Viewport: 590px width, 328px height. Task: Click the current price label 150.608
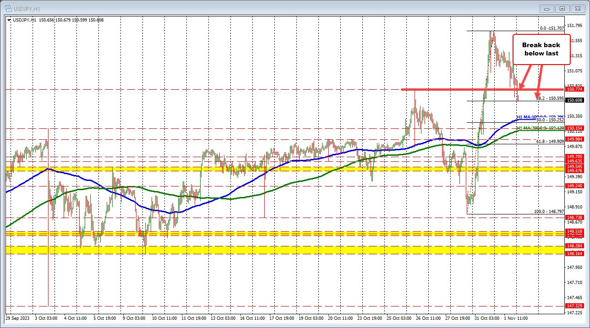click(x=575, y=99)
